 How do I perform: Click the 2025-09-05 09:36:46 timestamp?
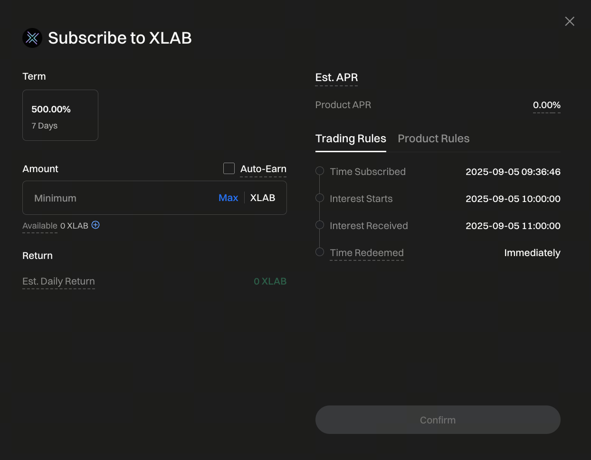tap(513, 172)
